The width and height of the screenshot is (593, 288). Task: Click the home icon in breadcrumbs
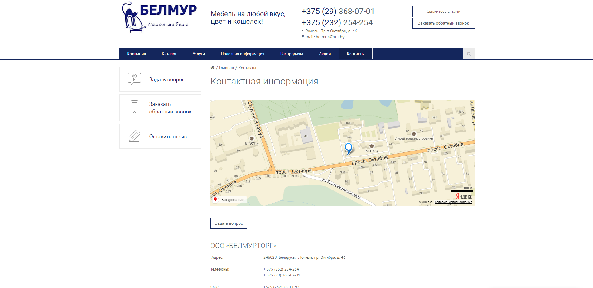click(212, 68)
